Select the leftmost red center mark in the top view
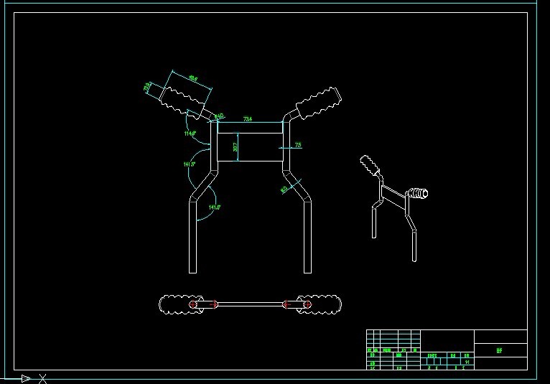The image size is (550, 384). tap(192, 304)
